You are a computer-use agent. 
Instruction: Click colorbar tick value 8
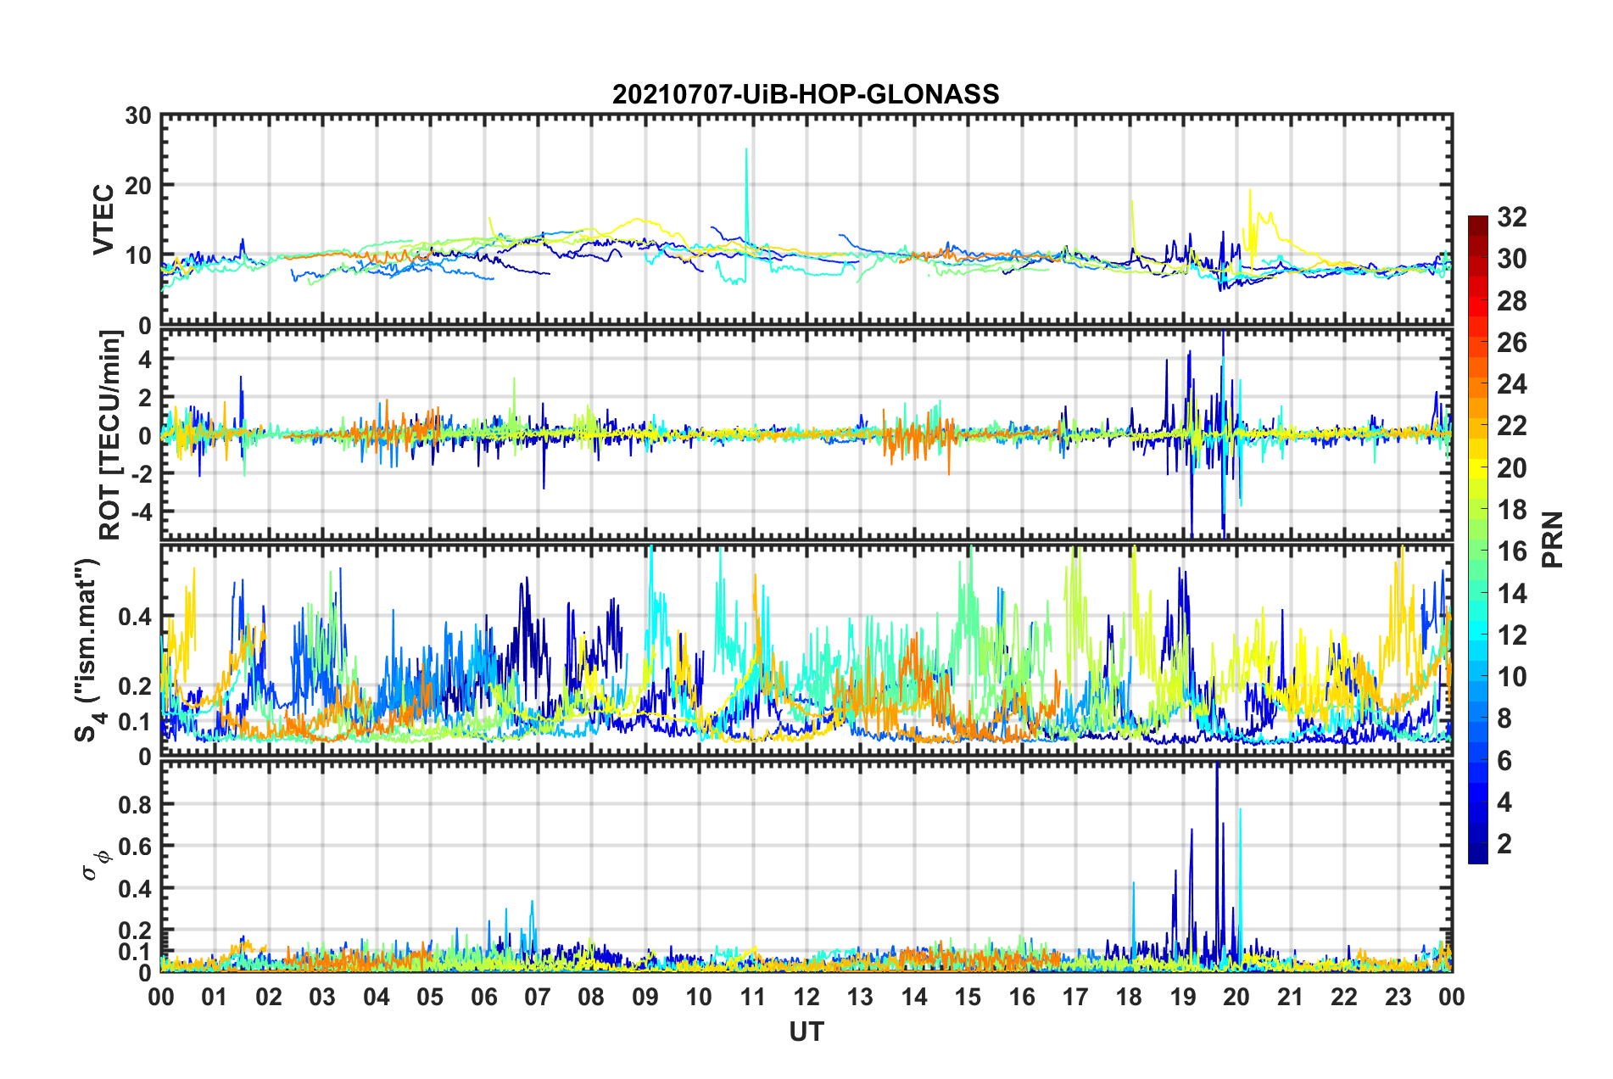[x=1504, y=718]
